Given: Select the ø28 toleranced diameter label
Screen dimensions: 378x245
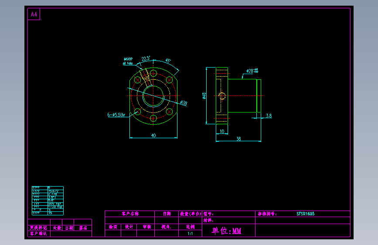Looking at the screenshot, I should [252, 71].
